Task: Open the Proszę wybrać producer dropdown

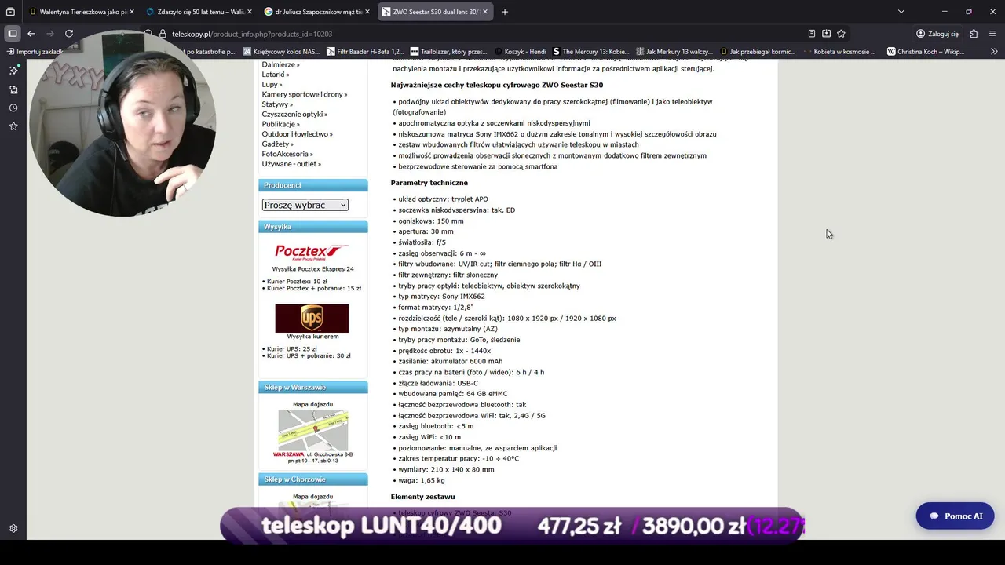Action: pos(305,205)
